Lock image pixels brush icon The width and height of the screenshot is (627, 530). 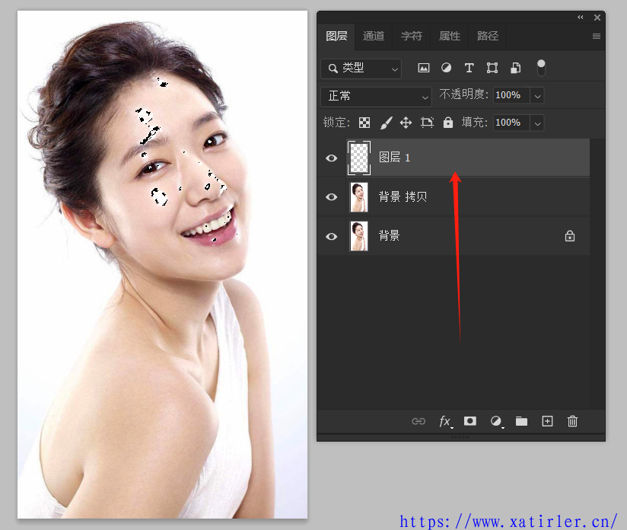(386, 123)
